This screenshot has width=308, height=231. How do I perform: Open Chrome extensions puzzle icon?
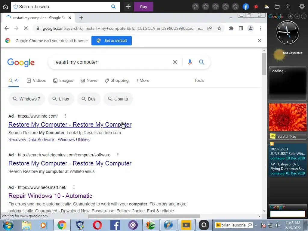coord(231,28)
